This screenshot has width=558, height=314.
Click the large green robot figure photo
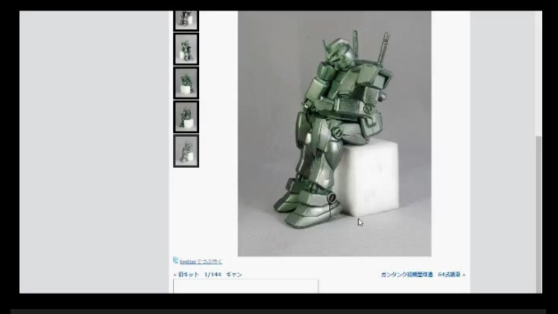[335, 134]
